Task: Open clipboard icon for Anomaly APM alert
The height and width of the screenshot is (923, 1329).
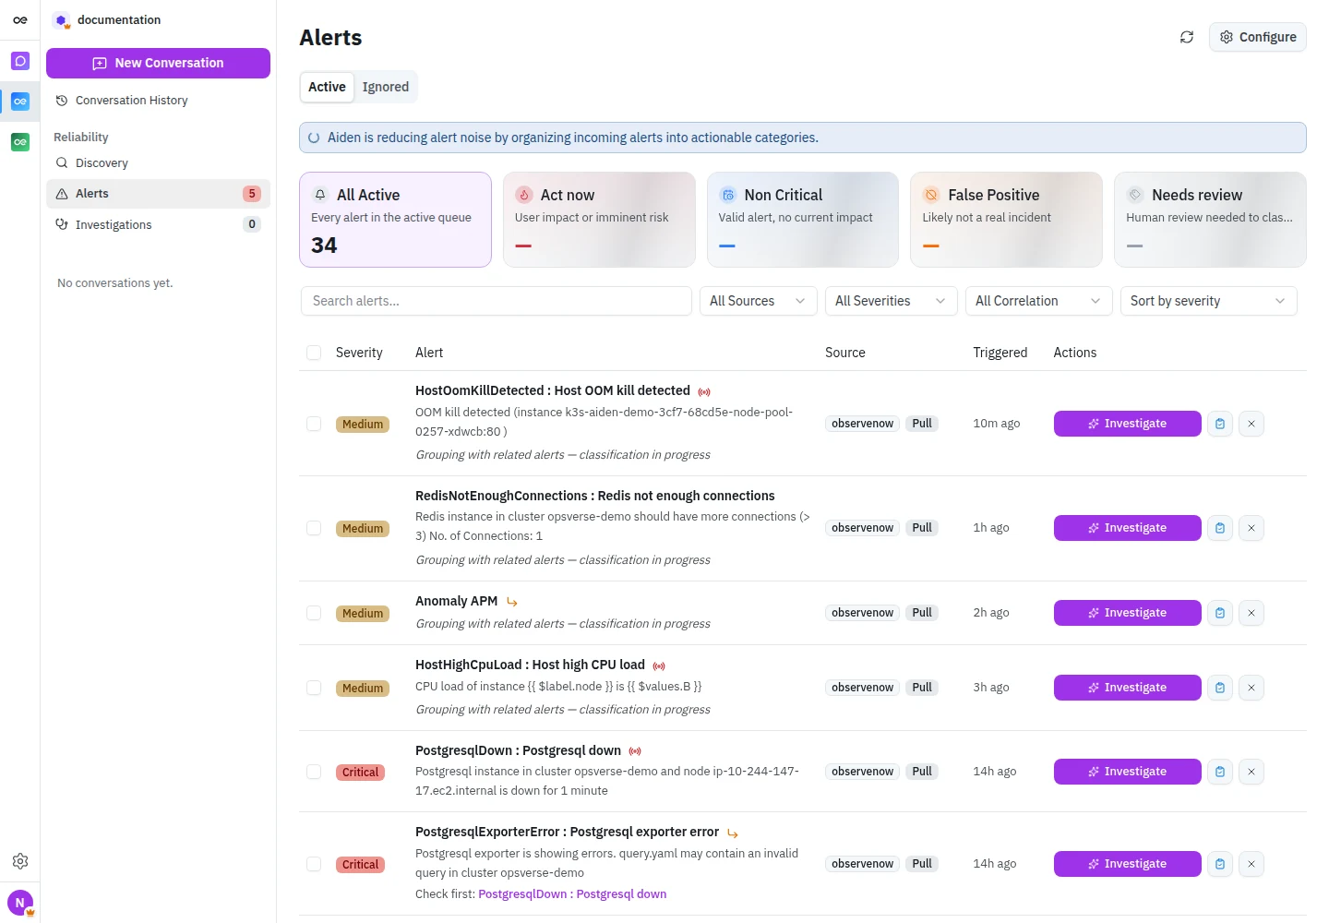Action: [x=1220, y=613]
